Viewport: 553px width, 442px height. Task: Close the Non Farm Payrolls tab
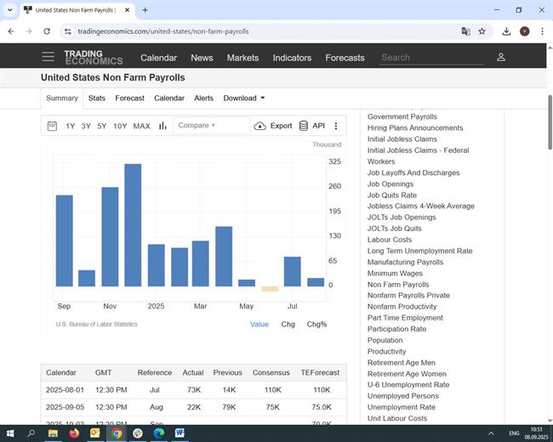pyautogui.click(x=127, y=10)
